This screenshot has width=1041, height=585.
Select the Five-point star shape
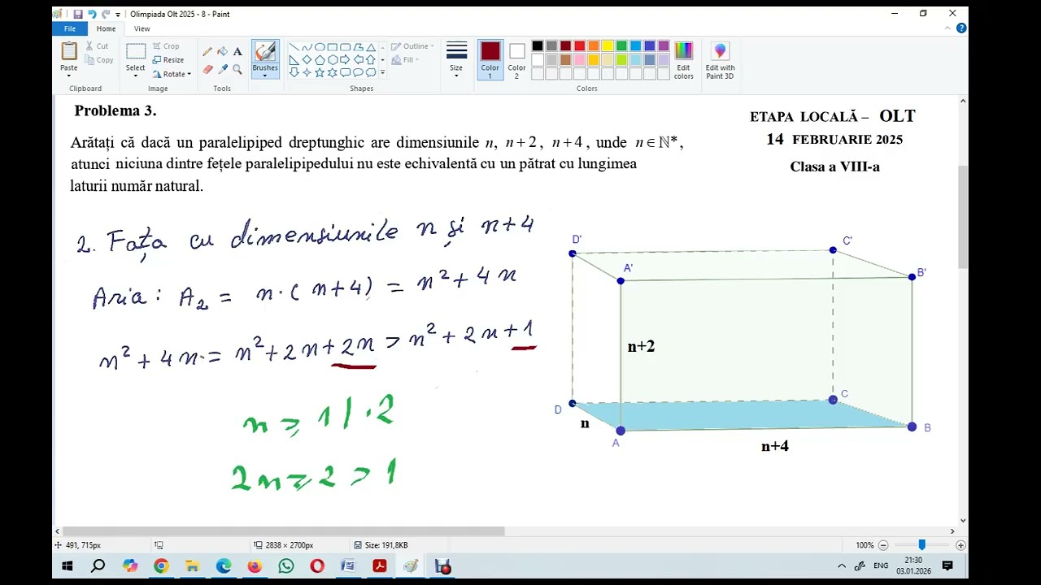(x=320, y=72)
